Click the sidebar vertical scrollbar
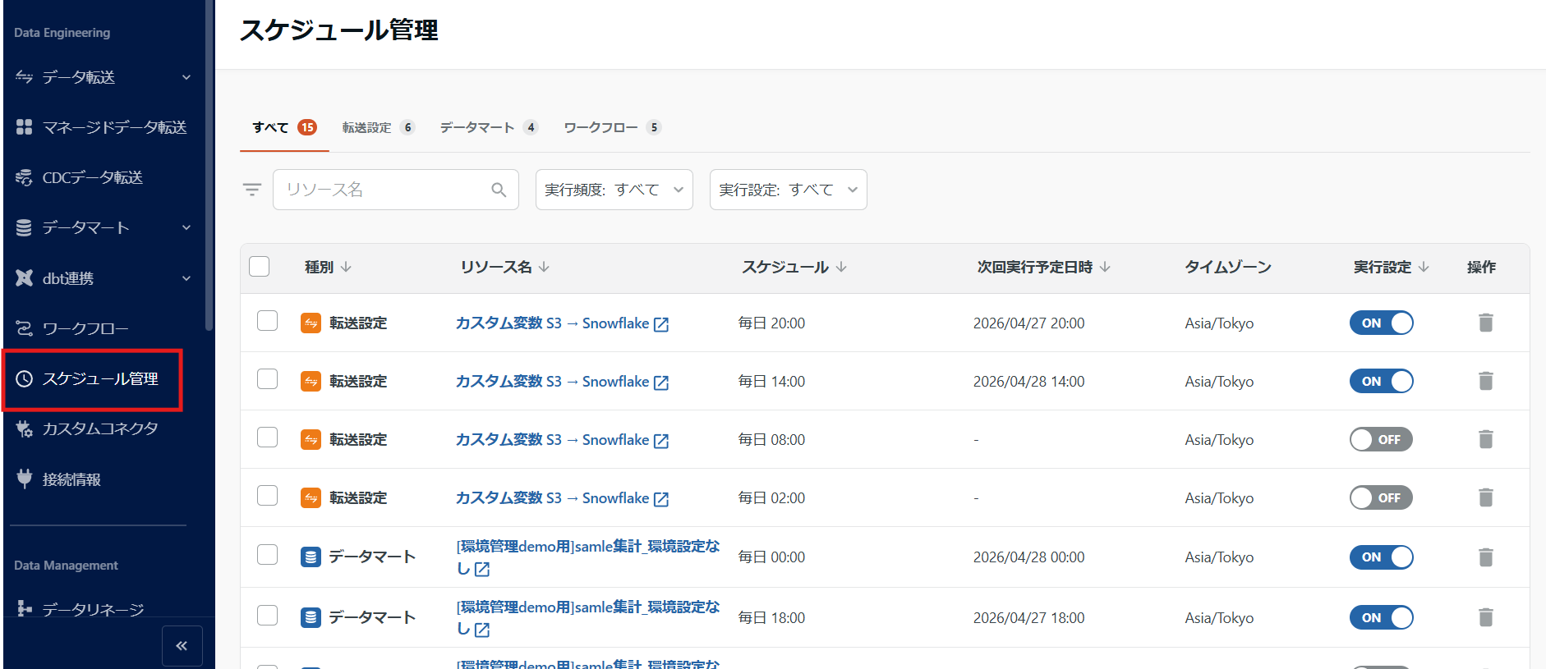Image resolution: width=1546 pixels, height=669 pixels. click(x=209, y=164)
